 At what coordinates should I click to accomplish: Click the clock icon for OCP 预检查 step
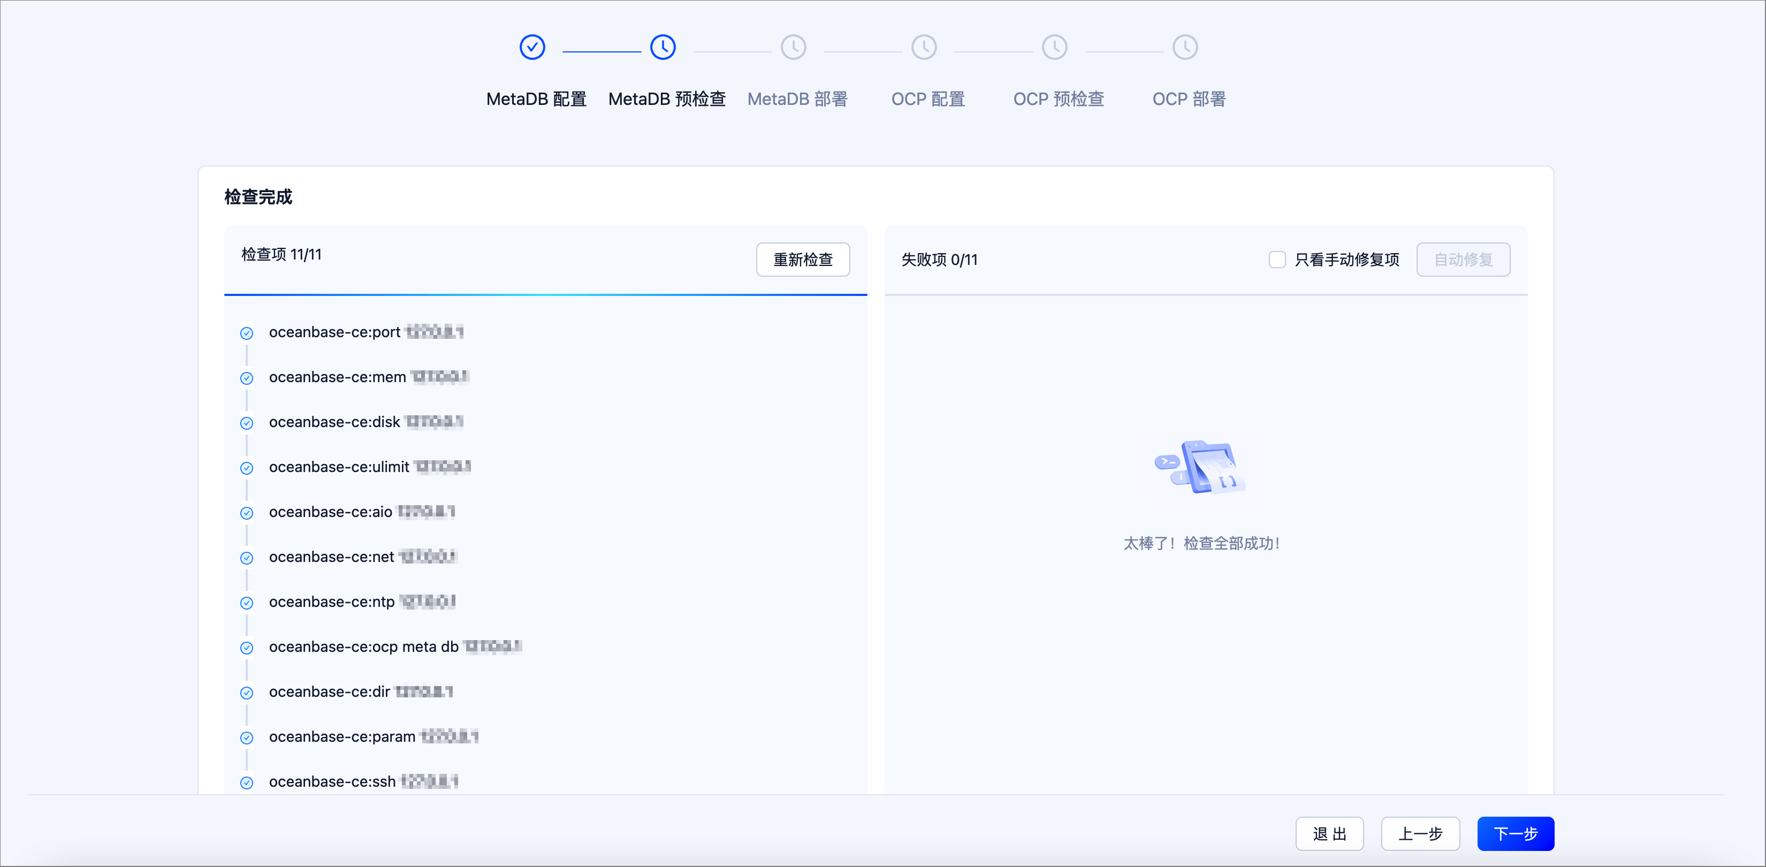click(1054, 47)
